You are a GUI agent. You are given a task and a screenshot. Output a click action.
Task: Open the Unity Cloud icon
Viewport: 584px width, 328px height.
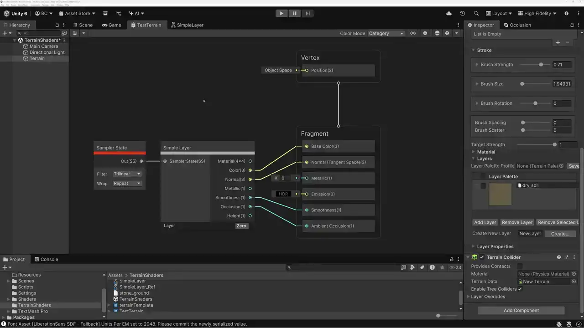449,14
